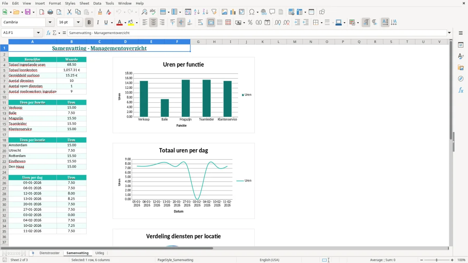Open background color dropdown arrow
Image resolution: width=468 pixels, height=263 pixels.
(136, 23)
